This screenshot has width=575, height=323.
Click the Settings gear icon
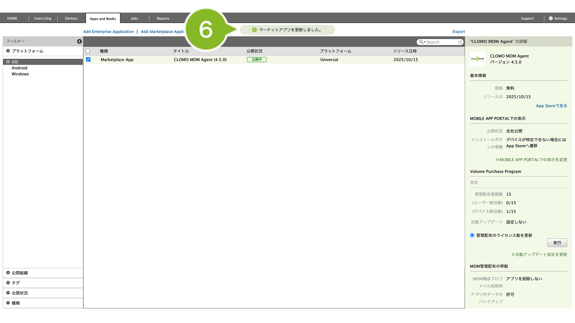551,18
